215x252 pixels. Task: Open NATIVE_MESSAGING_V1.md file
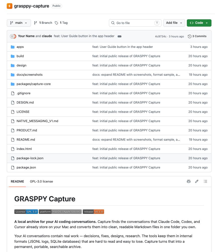point(37,121)
